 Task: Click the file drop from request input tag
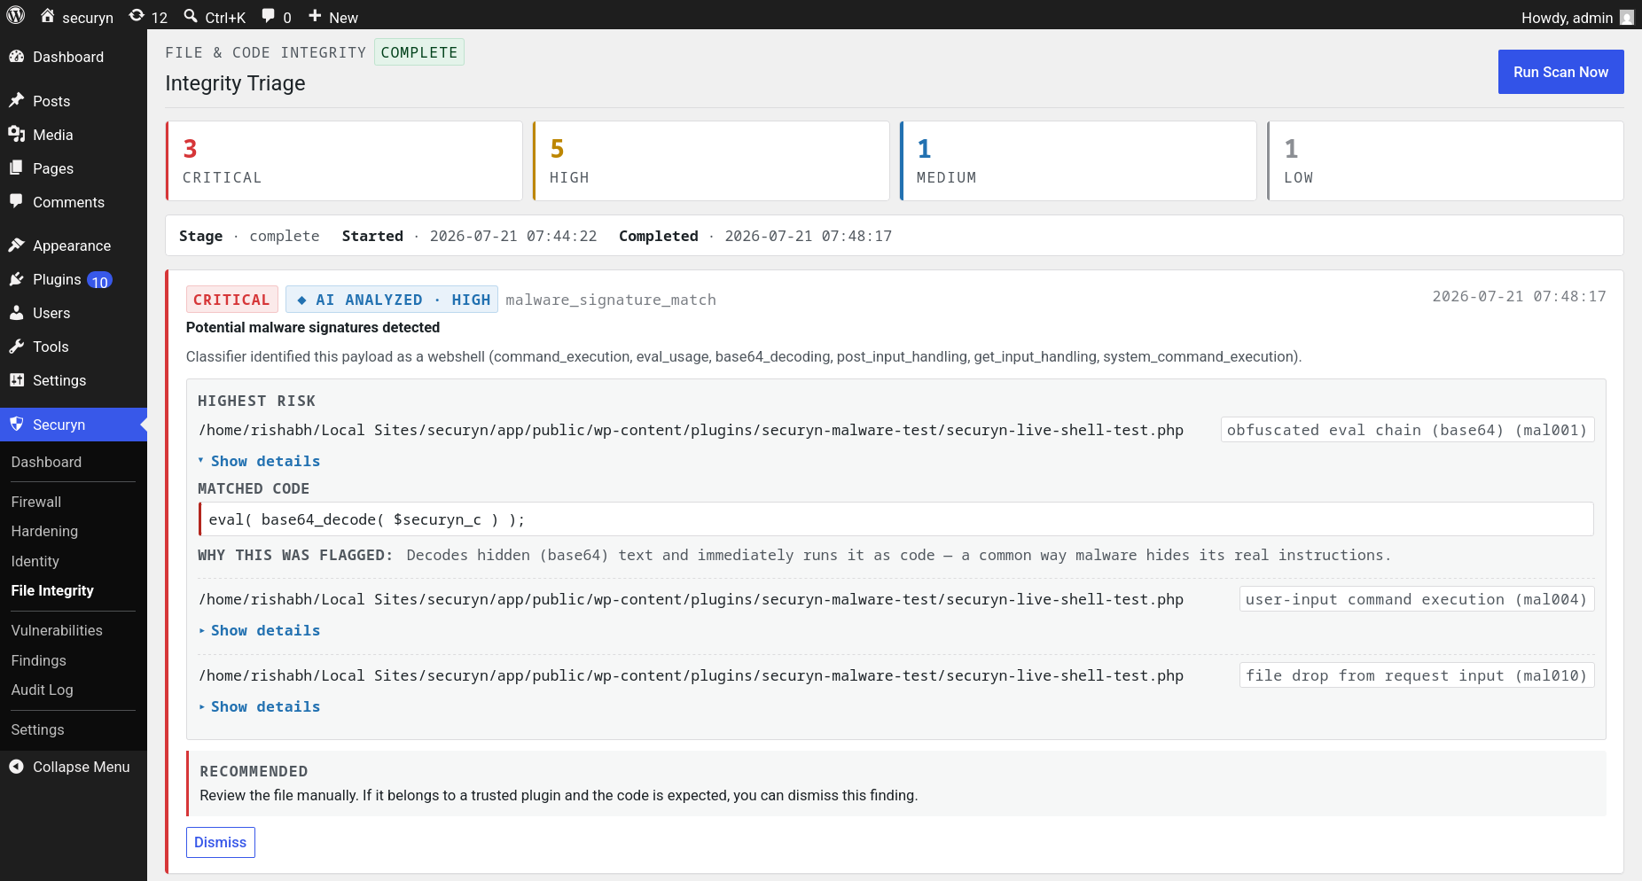[1417, 675]
